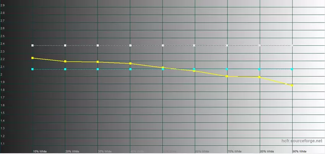The width and height of the screenshot is (325, 154).
Task: Click the yellow data point at 20% White
Action: pos(65,61)
